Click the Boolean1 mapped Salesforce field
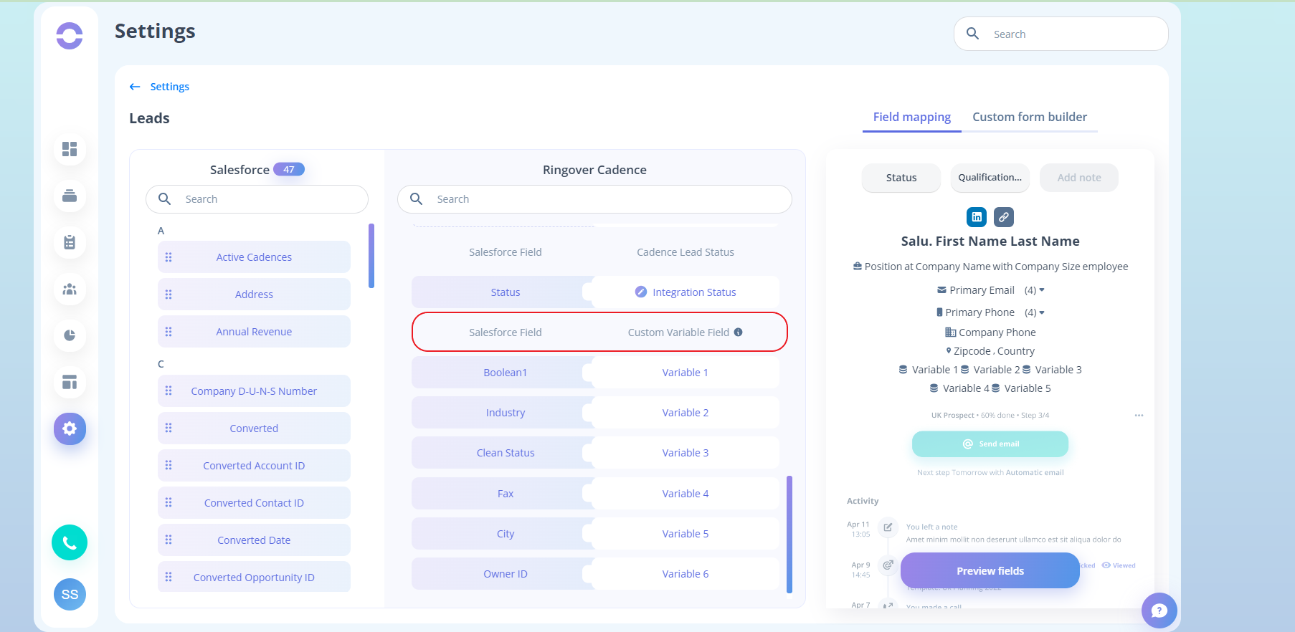This screenshot has width=1295, height=632. 504,373
